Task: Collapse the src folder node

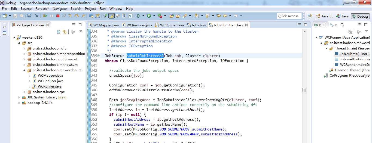Action: [19, 43]
